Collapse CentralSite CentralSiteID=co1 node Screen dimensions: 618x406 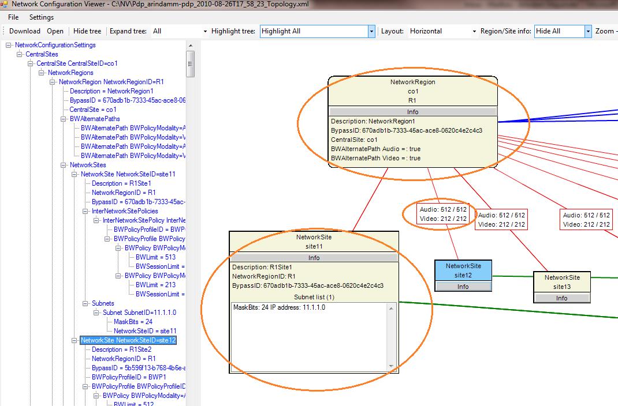(x=31, y=64)
